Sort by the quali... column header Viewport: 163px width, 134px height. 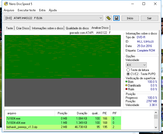[95, 113]
